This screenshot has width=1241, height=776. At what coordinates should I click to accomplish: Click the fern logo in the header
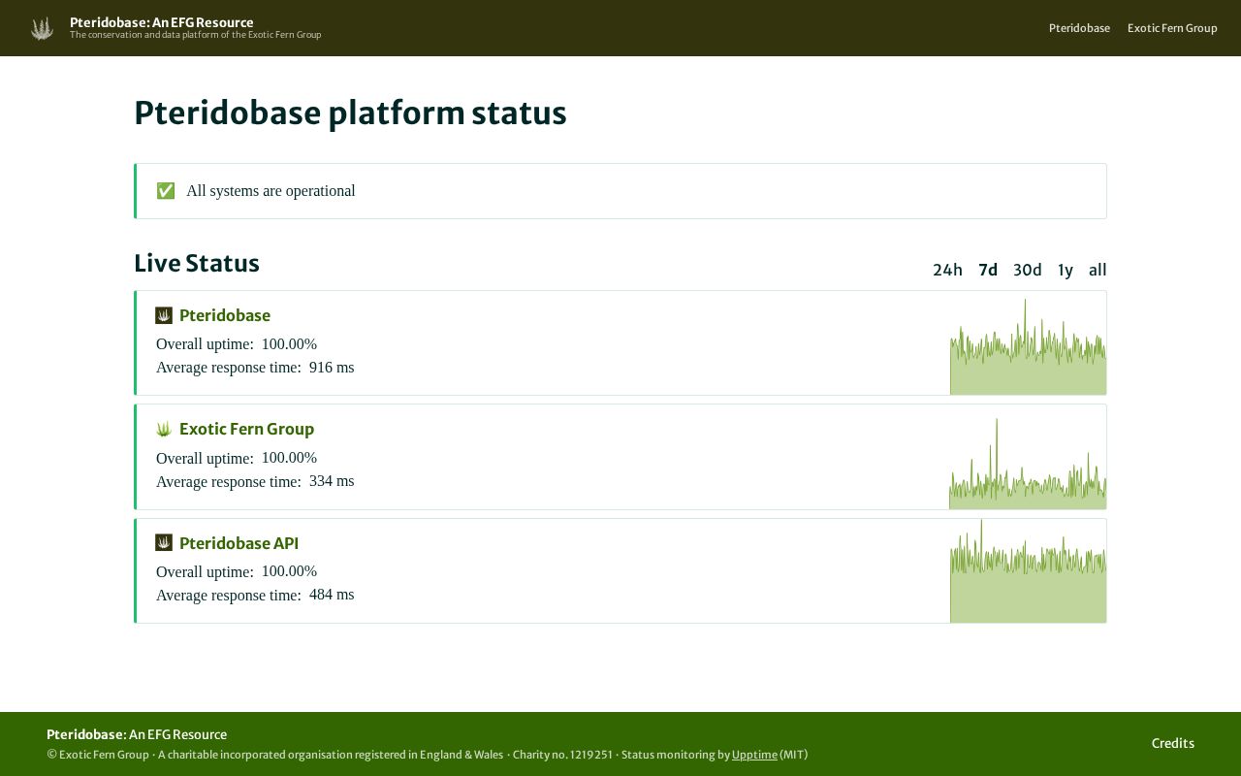tap(42, 28)
